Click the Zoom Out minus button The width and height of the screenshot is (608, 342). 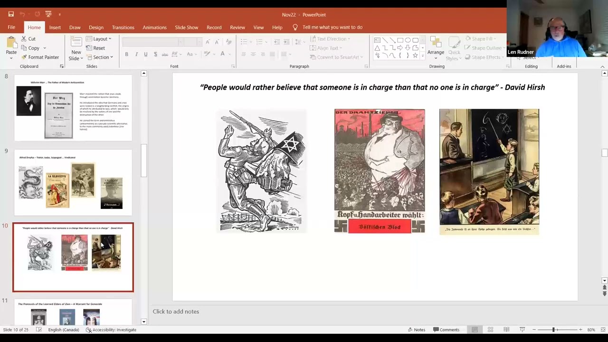tap(534, 330)
